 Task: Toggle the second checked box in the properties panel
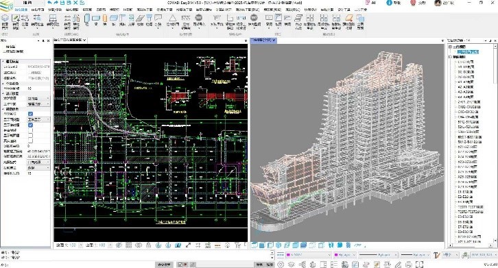(x=30, y=125)
